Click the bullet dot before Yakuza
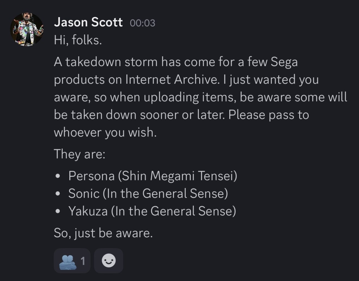Image resolution: width=359 pixels, height=281 pixels. [57, 211]
